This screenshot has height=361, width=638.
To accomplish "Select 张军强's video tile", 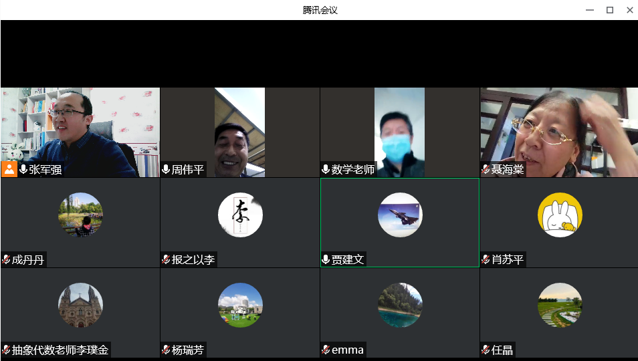I will [x=80, y=127].
